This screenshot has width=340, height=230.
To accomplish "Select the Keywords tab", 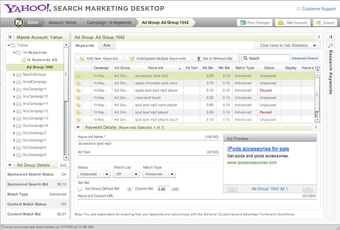I will click(85, 45).
